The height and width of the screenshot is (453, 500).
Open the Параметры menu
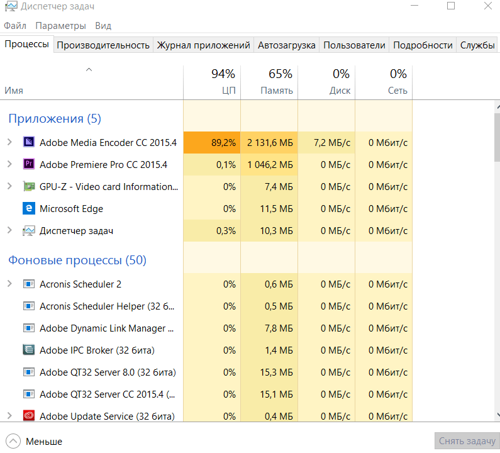[x=60, y=26]
